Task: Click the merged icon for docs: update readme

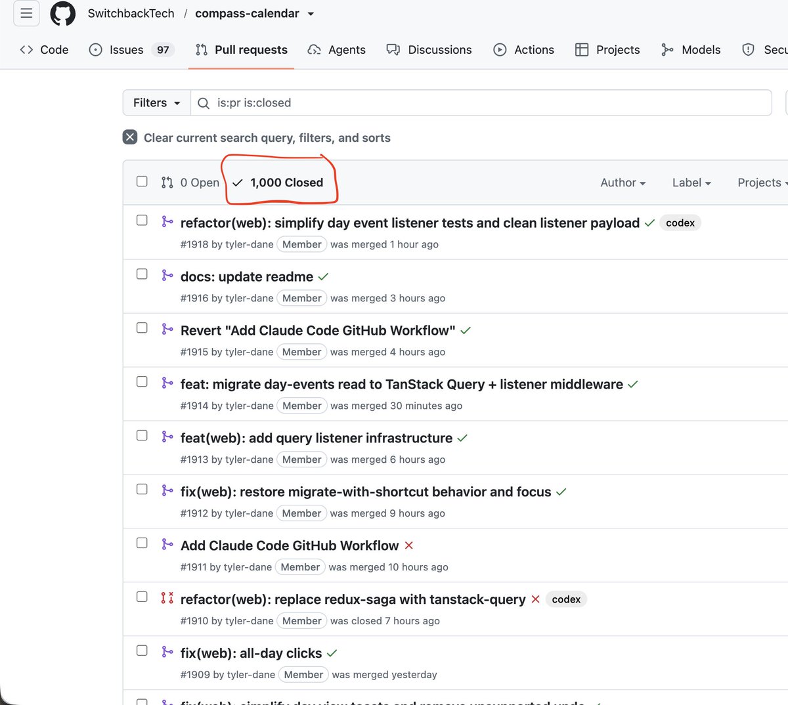Action: [167, 275]
